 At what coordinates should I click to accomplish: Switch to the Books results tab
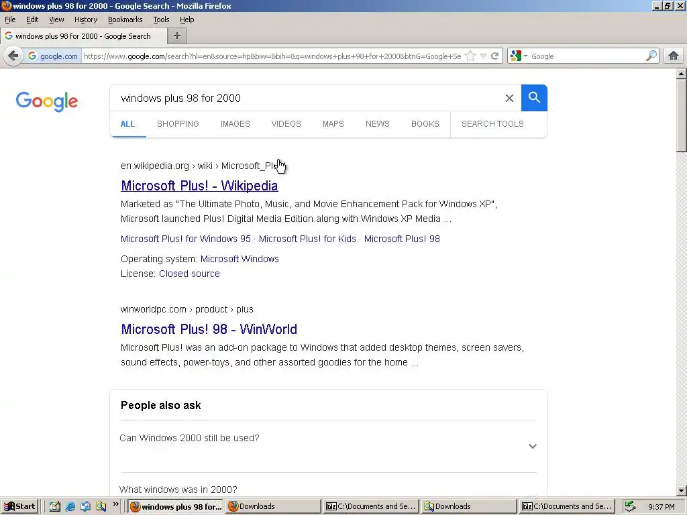[425, 124]
